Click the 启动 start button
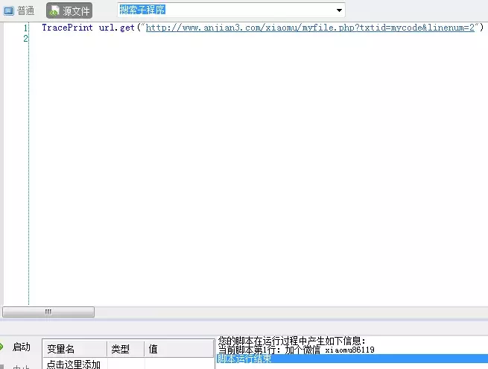This screenshot has width=488, height=369. coord(21,347)
